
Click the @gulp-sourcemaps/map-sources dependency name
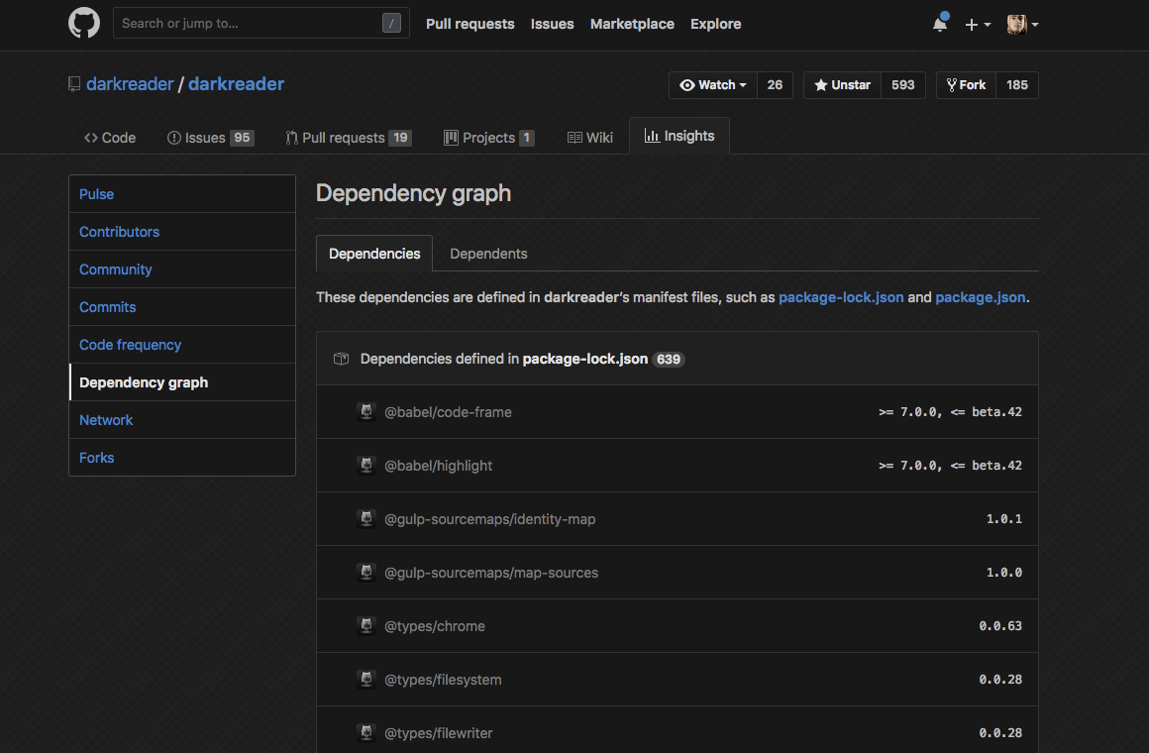click(x=491, y=573)
